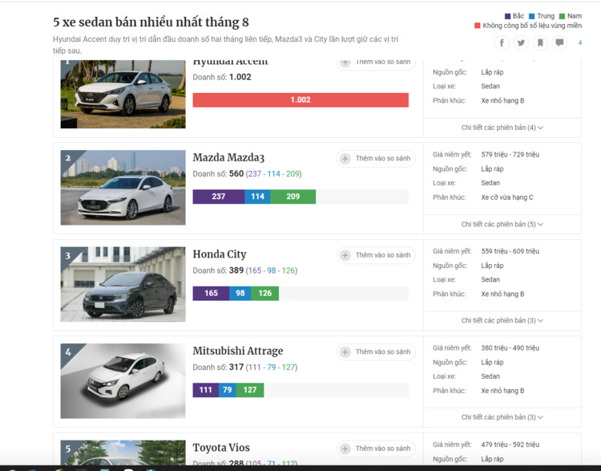Click Honda City price '559 triệu - 609 triệu'
601x471 pixels.
pos(510,251)
